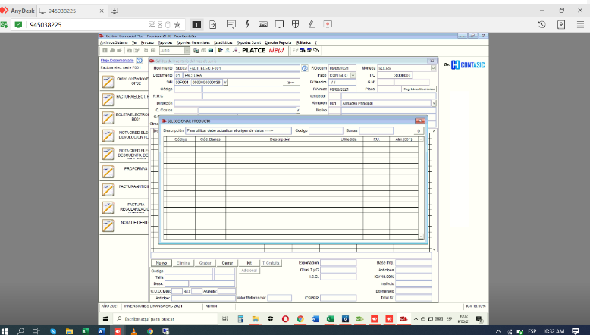Click Windows search box in remote taskbar
This screenshot has width=590, height=335.
pos(165,319)
